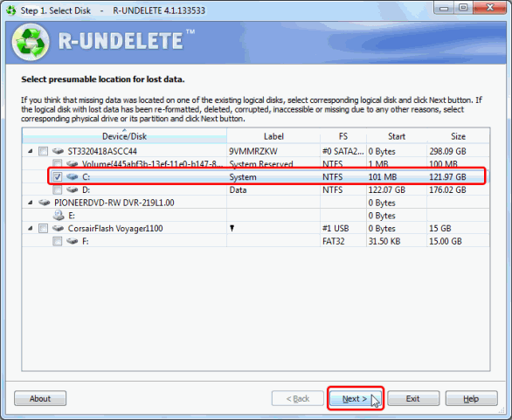Check the D: Data partition checkbox
The height and width of the screenshot is (420, 512).
(x=58, y=189)
